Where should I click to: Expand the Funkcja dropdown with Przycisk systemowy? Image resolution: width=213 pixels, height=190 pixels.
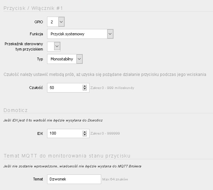[x=80, y=34]
